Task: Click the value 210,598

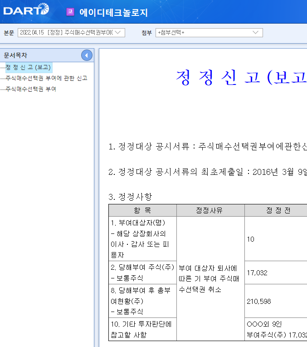Action: click(259, 301)
